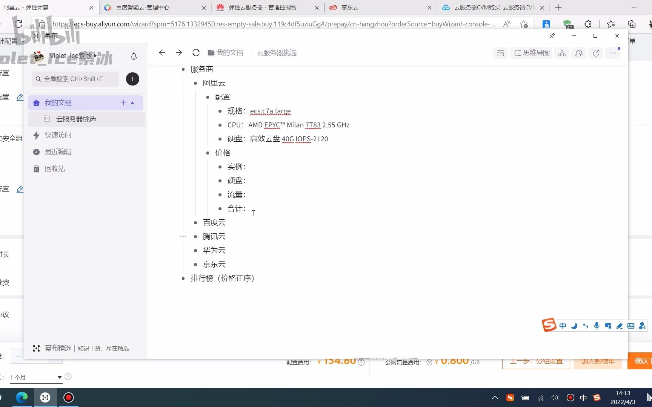
Task: Switch to 思维导图 mind map view
Action: 532,53
